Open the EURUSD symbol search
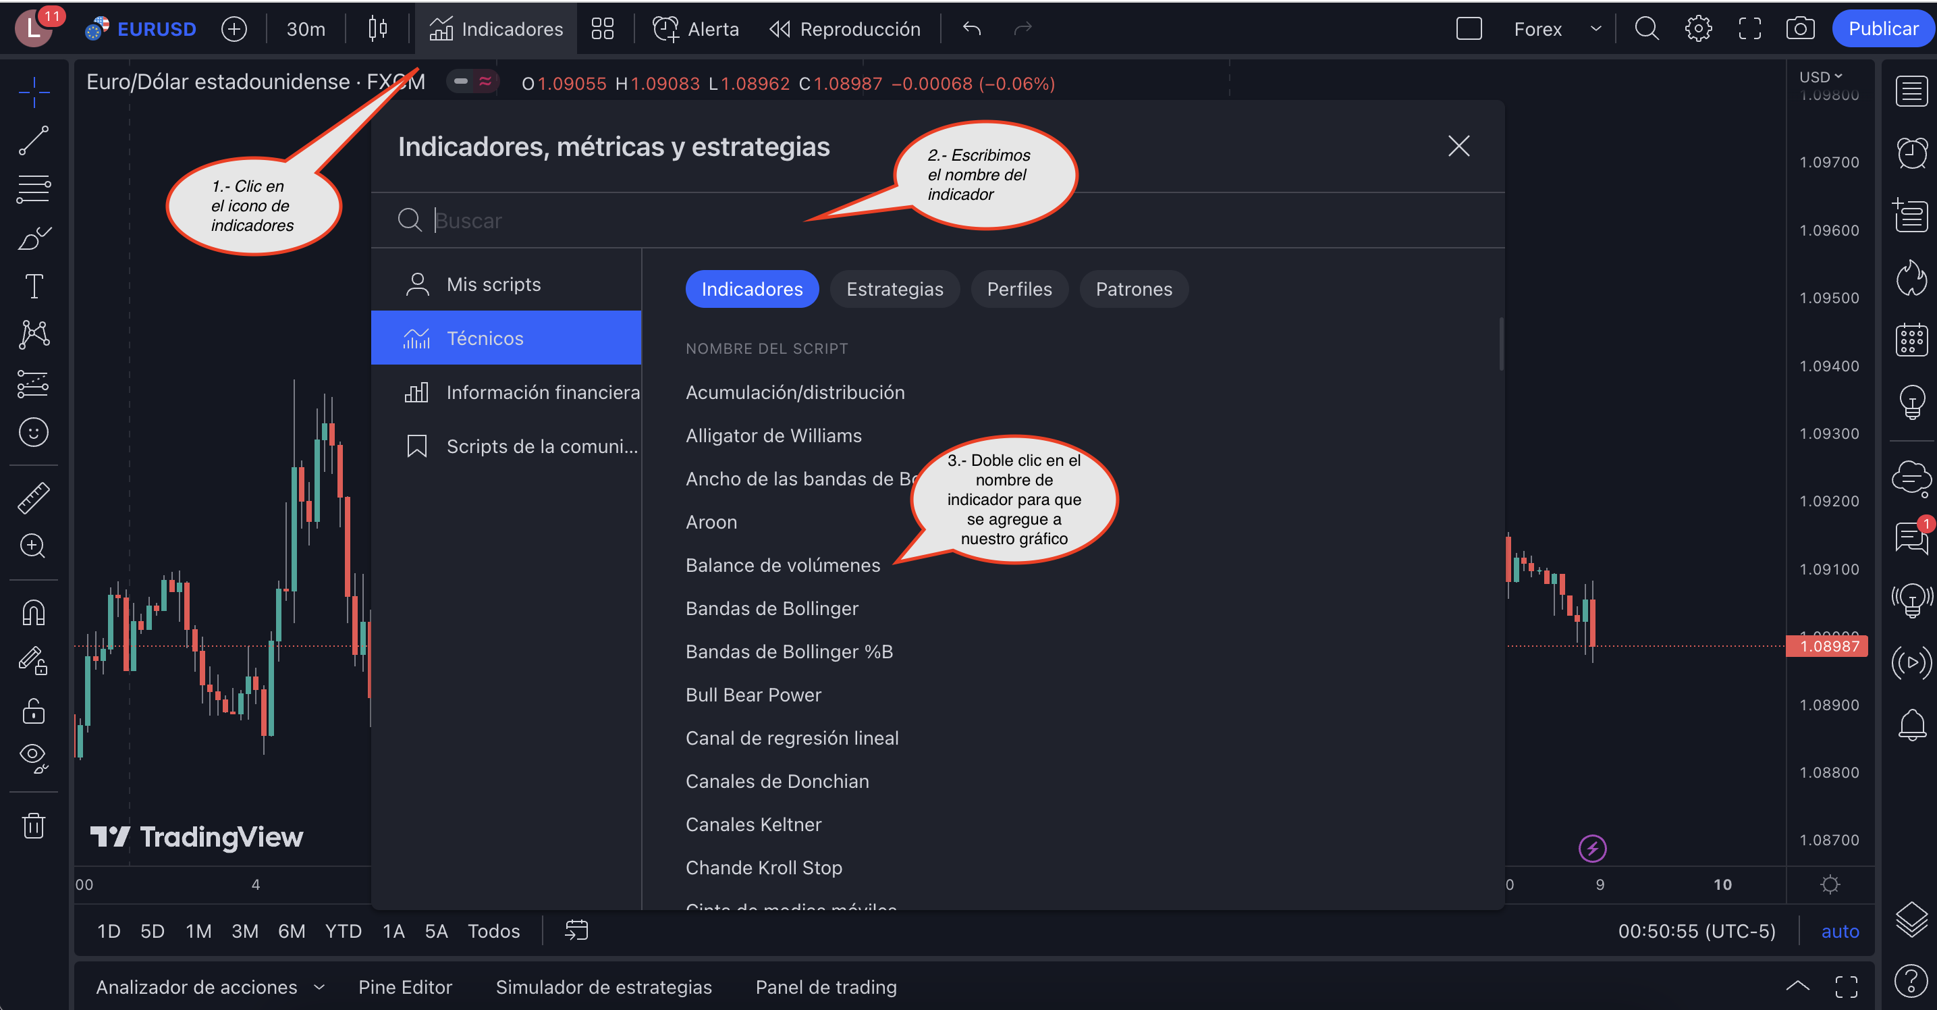The image size is (1937, 1010). pos(141,28)
